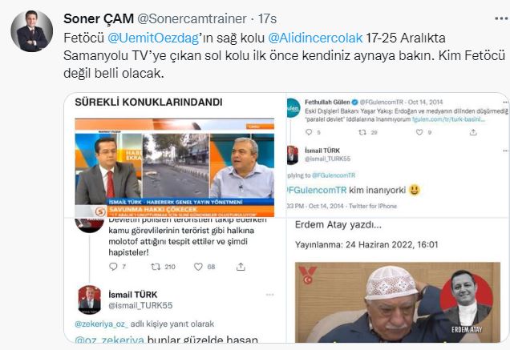Image resolution: width=510 pixels, height=350 pixels.
Task: Click the fgulen.com link in quoted tweet
Action: pyautogui.click(x=448, y=119)
